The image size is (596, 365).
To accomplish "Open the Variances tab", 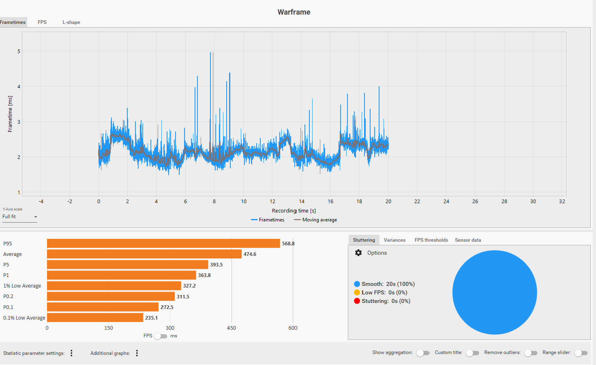I will (x=394, y=240).
